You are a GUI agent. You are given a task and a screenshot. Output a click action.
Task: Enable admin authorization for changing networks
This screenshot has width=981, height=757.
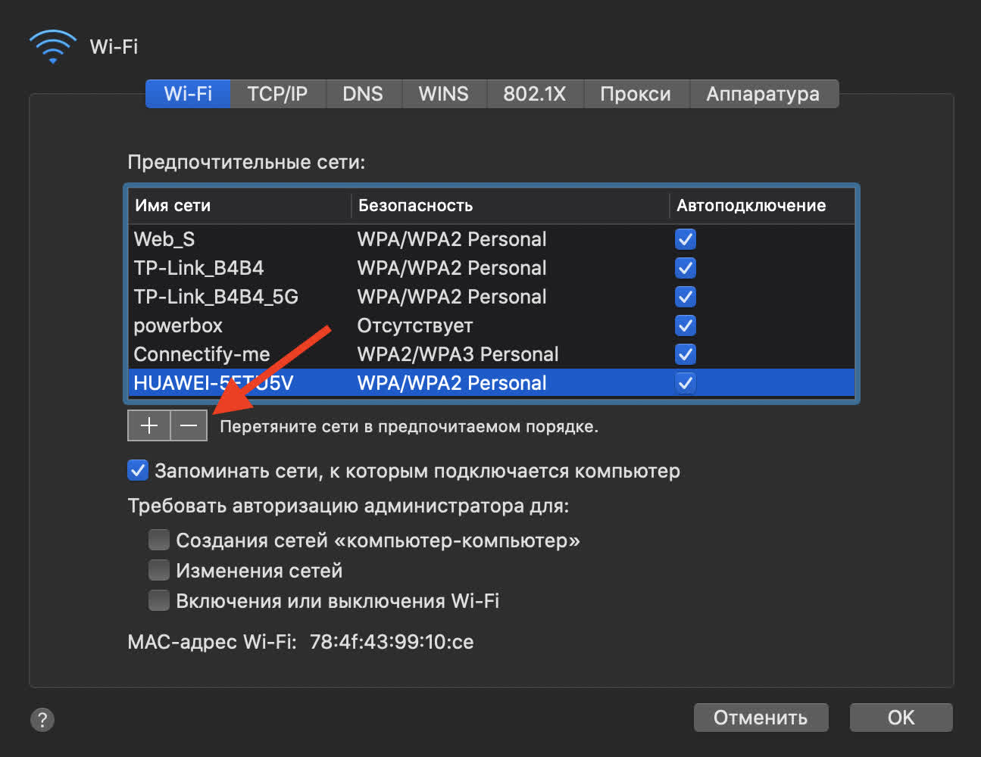[x=159, y=570]
